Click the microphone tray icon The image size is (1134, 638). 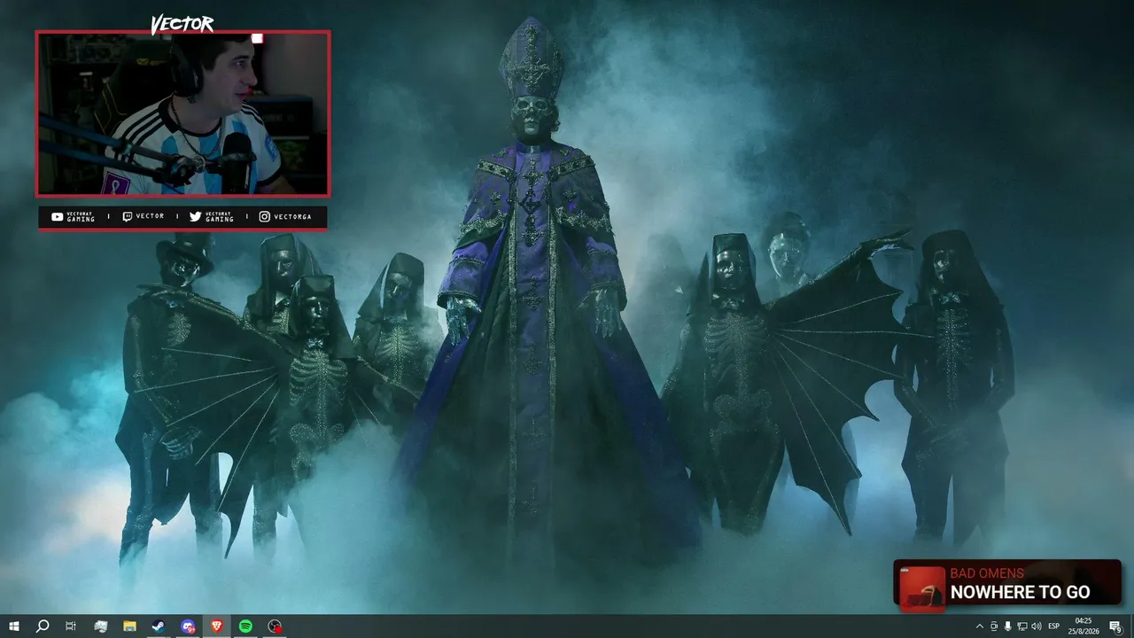[1008, 626]
